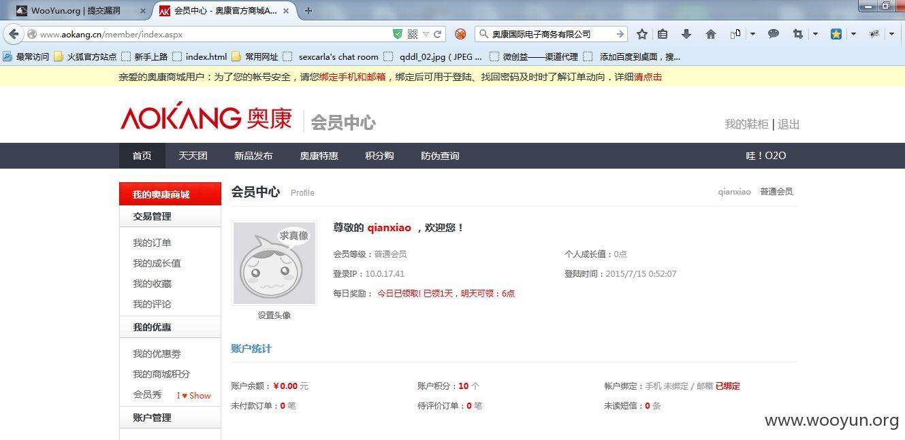905x440 pixels.
Task: Close the WooYun.org tab
Action: pyautogui.click(x=142, y=11)
